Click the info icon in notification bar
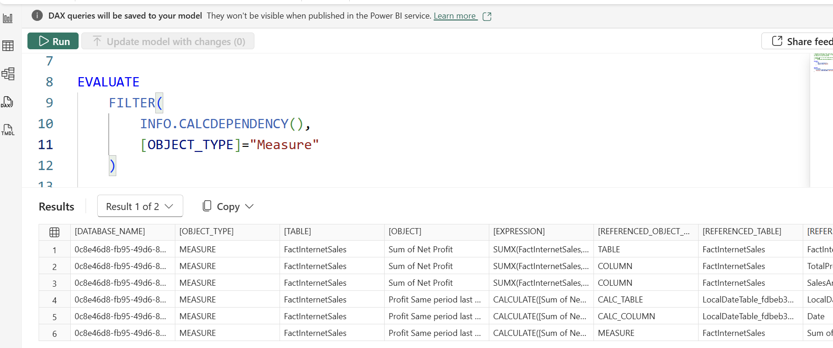The height and width of the screenshot is (348, 833). pyautogui.click(x=37, y=16)
